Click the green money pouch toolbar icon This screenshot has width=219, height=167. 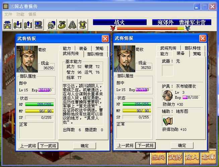pos(62,25)
